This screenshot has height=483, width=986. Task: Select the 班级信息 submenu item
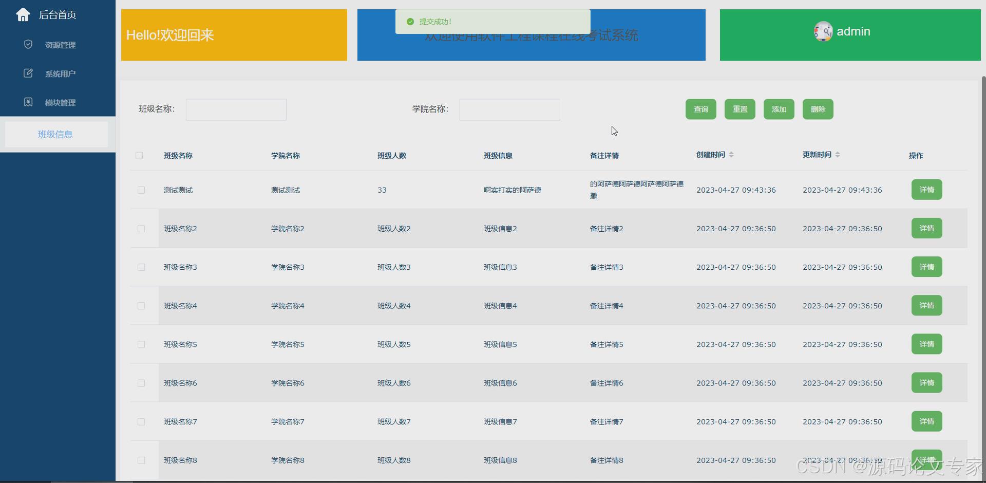(x=56, y=134)
